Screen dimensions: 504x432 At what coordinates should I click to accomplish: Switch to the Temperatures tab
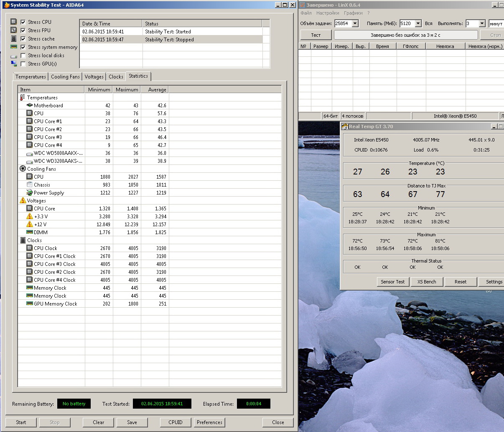click(x=31, y=77)
